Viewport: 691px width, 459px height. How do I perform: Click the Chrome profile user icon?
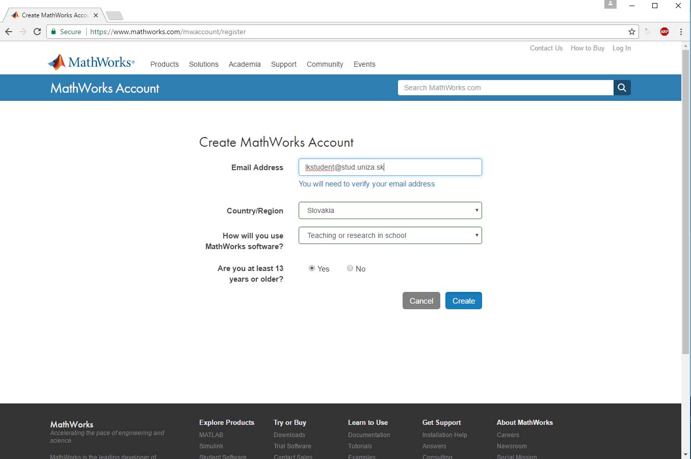610,5
